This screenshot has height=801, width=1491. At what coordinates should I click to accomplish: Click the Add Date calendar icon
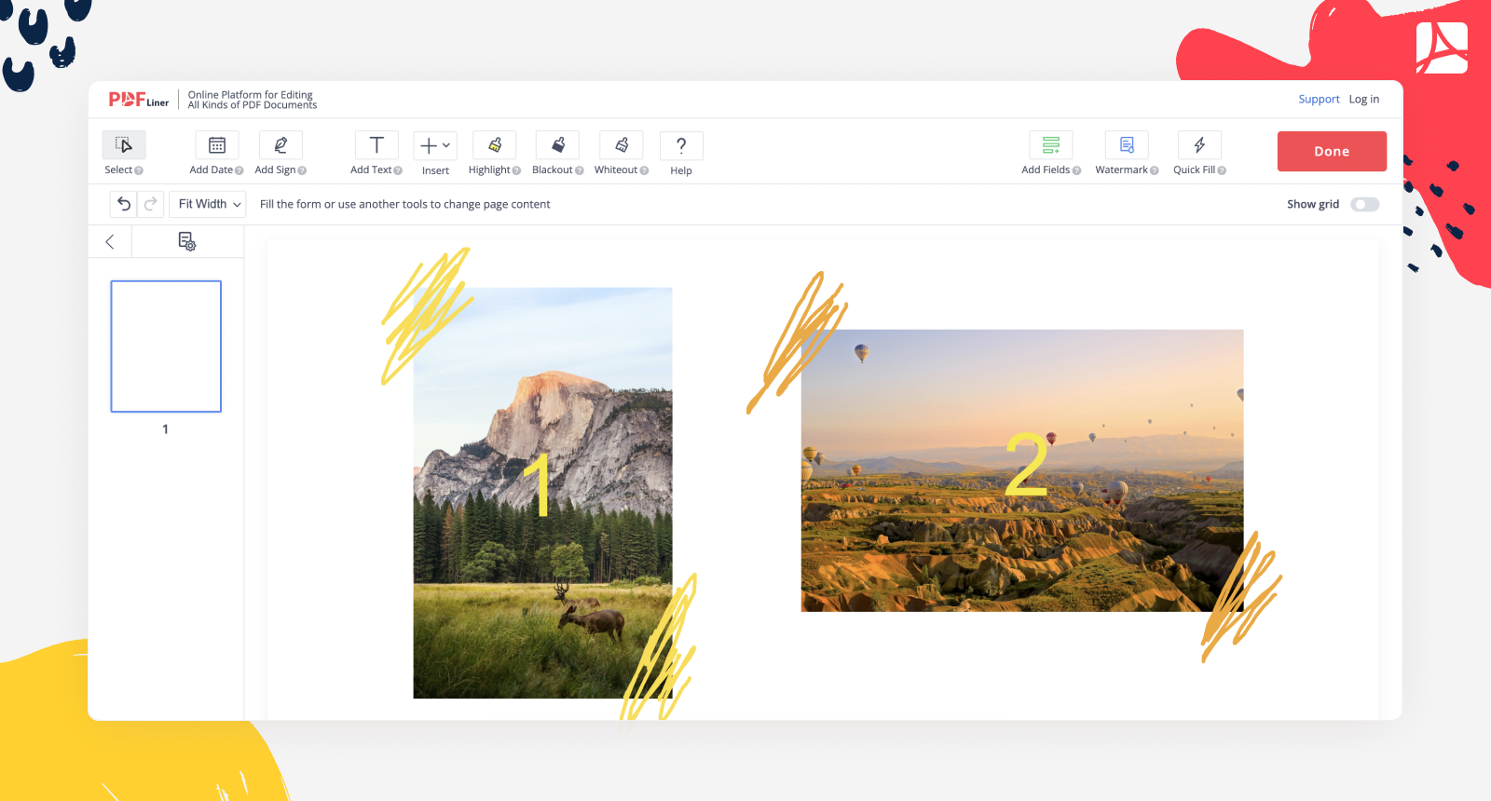coord(216,145)
